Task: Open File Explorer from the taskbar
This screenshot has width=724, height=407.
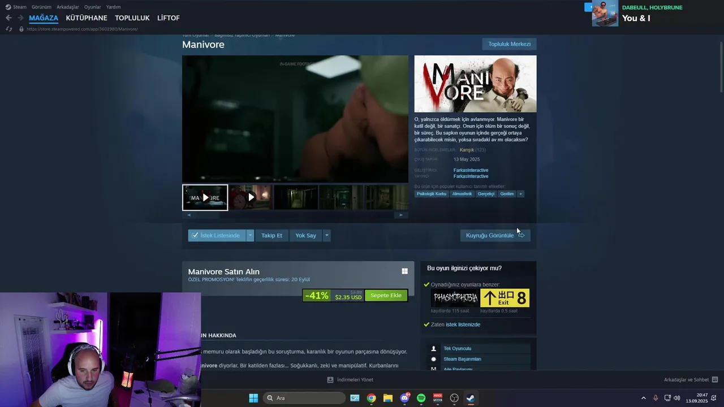Action: (x=387, y=398)
